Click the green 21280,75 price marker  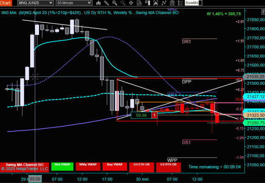click(254, 123)
